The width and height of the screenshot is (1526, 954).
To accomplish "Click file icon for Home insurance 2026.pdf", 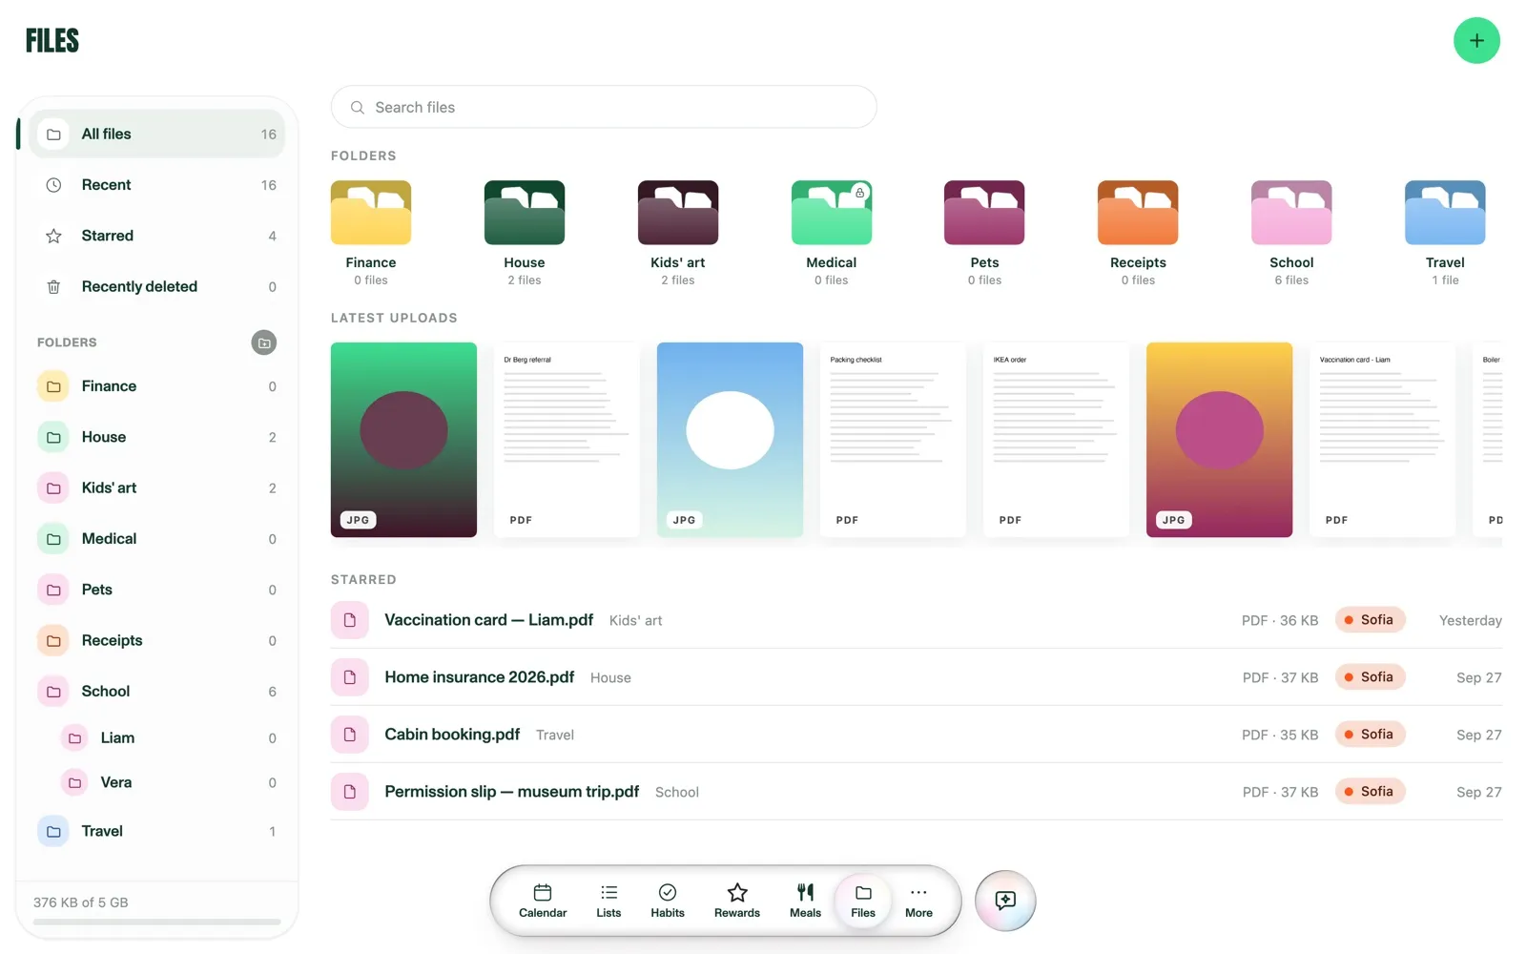I will click(350, 677).
